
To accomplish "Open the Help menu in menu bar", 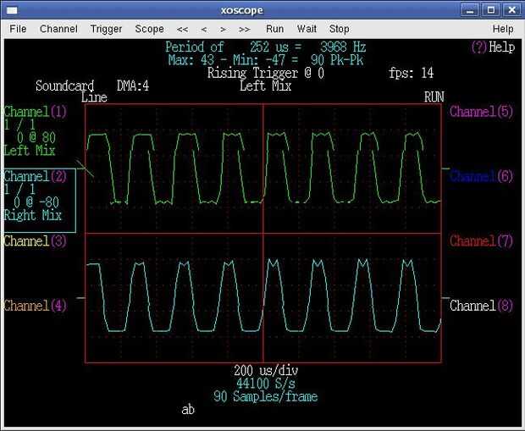I will point(502,29).
